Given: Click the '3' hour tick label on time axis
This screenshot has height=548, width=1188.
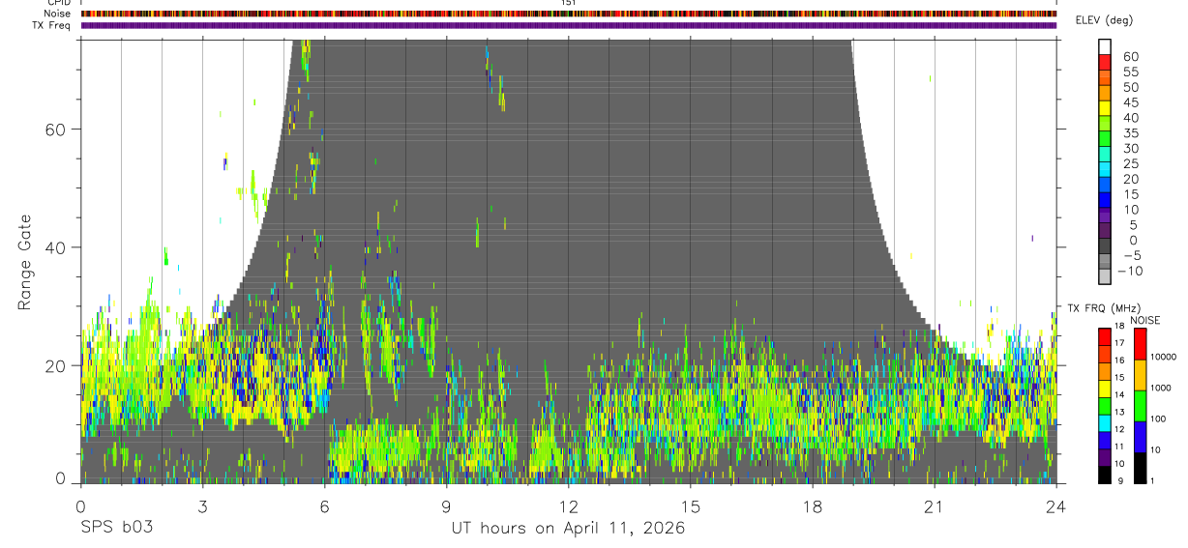Looking at the screenshot, I should (x=202, y=506).
